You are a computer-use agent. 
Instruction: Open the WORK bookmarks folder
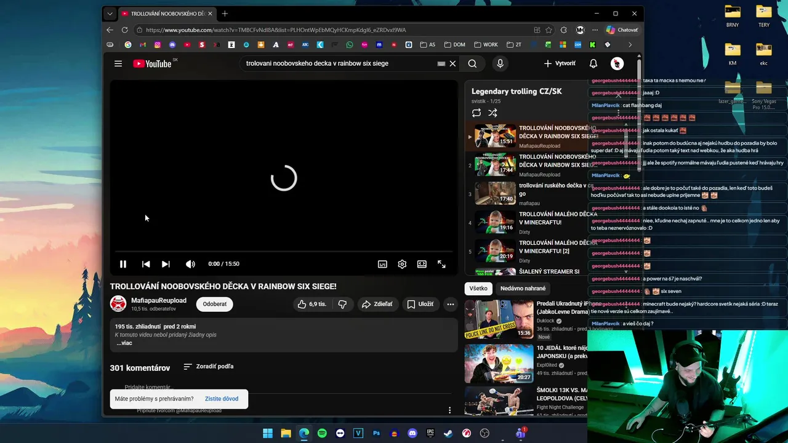(x=486, y=45)
